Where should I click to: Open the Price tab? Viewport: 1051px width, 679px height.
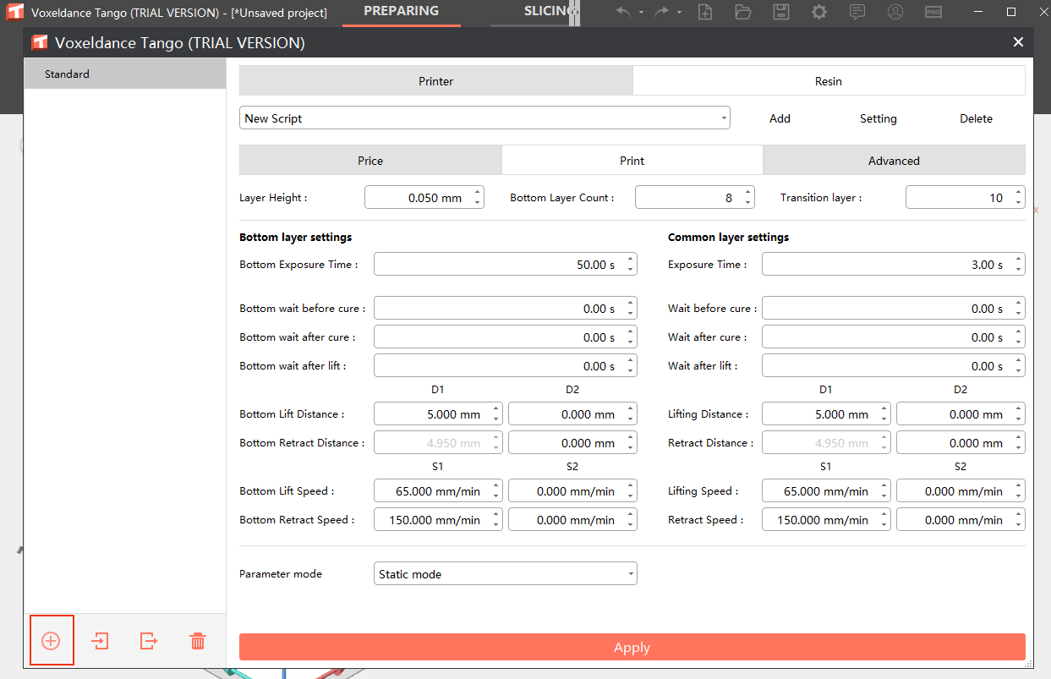pos(370,161)
